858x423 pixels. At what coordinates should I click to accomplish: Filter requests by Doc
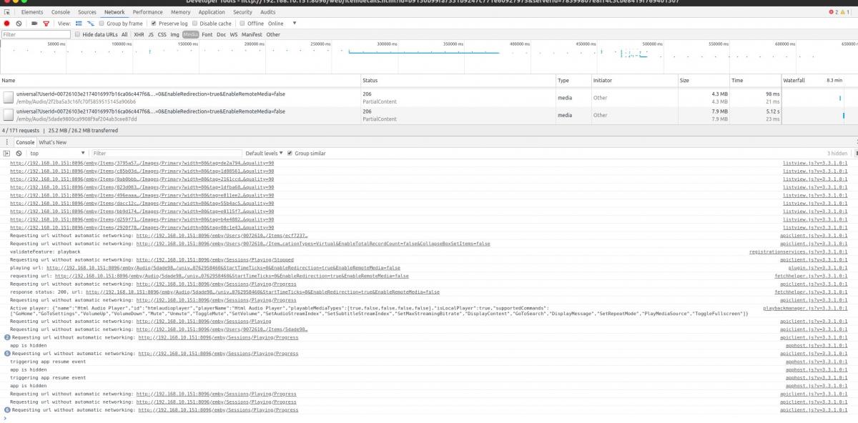point(222,34)
